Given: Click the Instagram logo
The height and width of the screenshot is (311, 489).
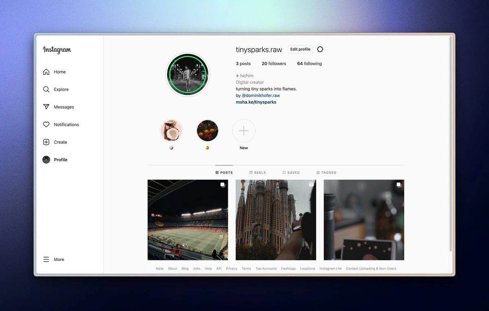Looking at the screenshot, I should (57, 50).
